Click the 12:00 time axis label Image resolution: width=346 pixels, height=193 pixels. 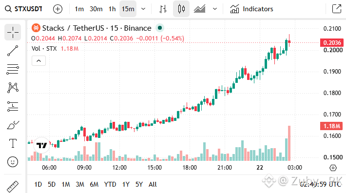[119, 168]
